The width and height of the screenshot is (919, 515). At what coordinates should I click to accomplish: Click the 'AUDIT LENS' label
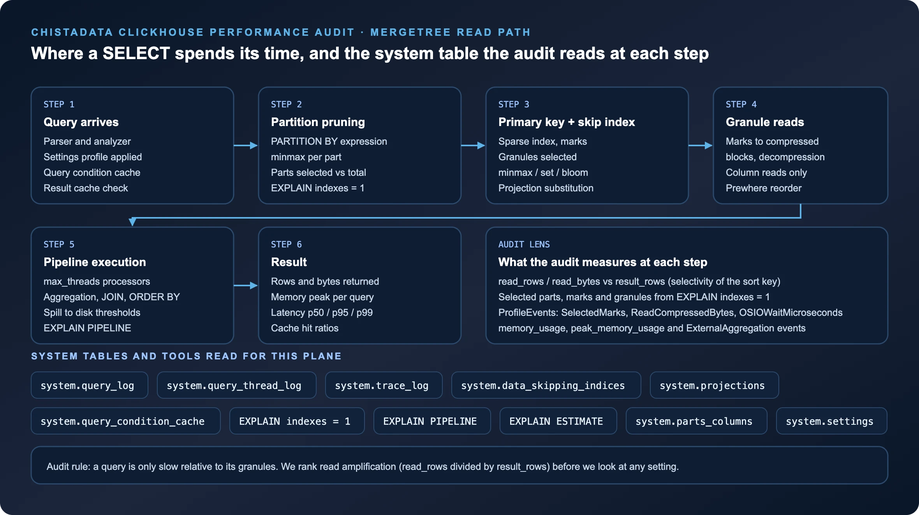(524, 244)
